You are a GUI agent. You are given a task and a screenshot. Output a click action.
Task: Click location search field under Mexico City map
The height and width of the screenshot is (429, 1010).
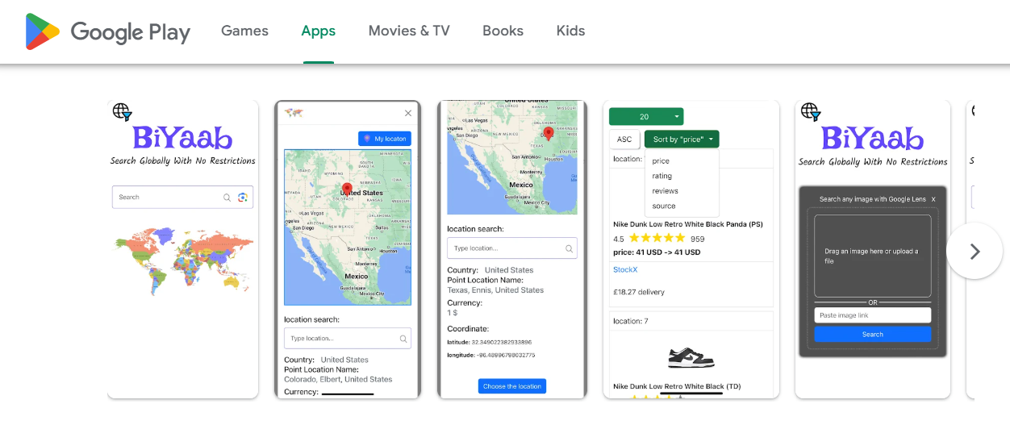[x=348, y=338]
